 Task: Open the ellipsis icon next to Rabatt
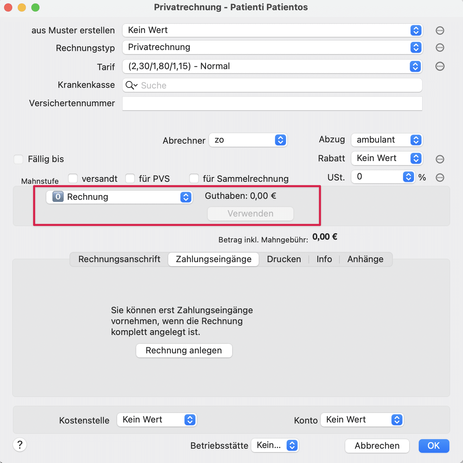click(440, 159)
